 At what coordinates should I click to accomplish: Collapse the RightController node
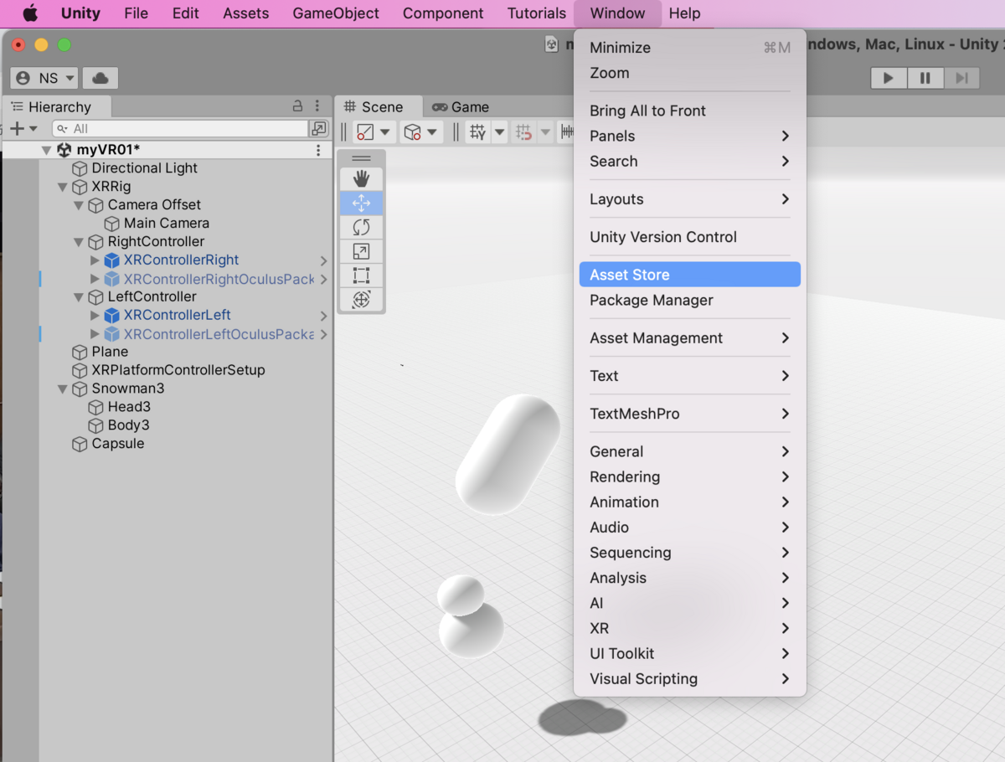coord(79,242)
